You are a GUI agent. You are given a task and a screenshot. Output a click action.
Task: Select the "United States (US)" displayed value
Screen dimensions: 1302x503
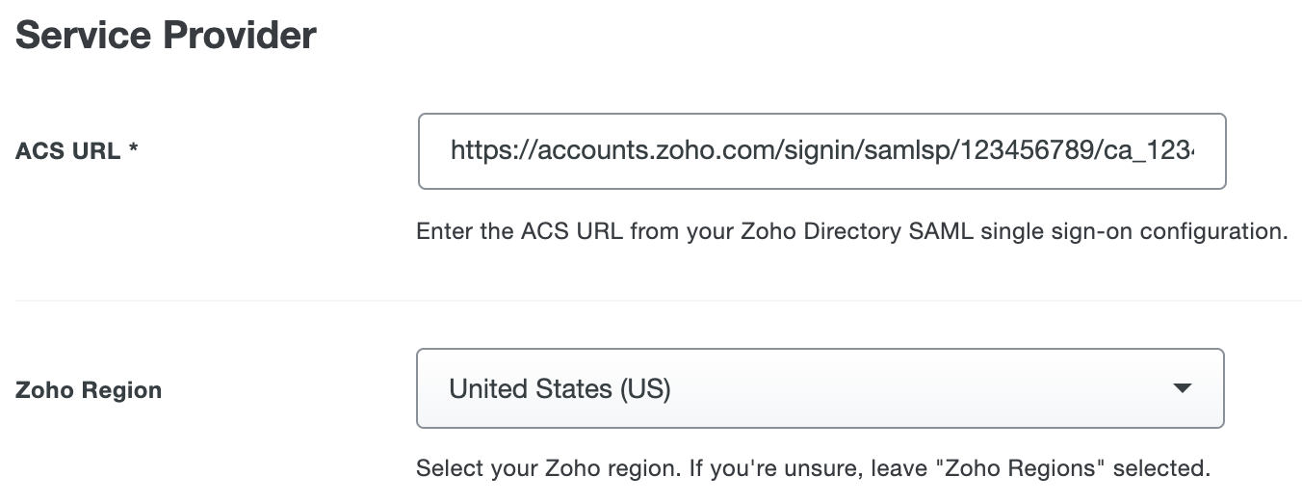click(x=560, y=389)
